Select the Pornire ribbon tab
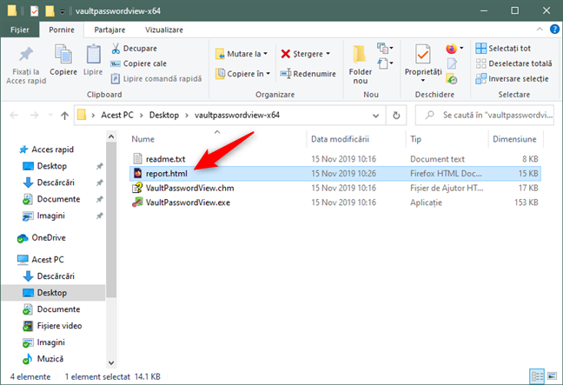563x385 pixels. [62, 30]
